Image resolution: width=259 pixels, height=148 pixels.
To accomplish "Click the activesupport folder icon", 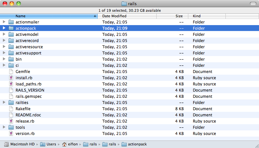I will click(11, 53).
